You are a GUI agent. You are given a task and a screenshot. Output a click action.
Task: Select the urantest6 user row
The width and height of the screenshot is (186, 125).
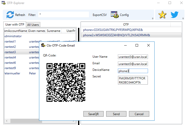22,63
